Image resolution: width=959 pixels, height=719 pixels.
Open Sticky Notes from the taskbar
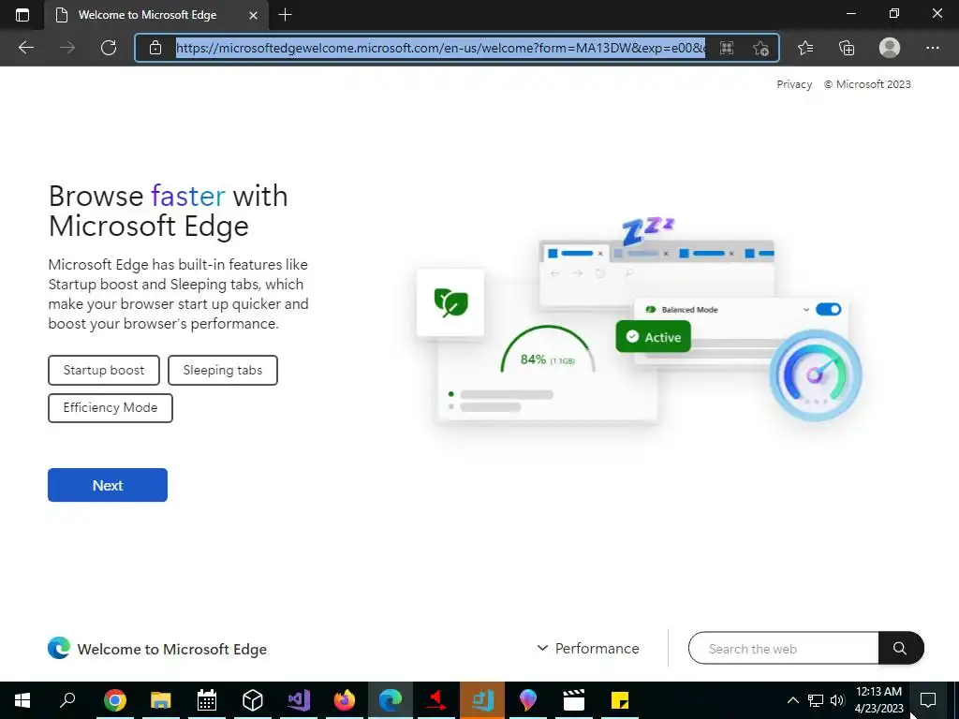coord(620,700)
